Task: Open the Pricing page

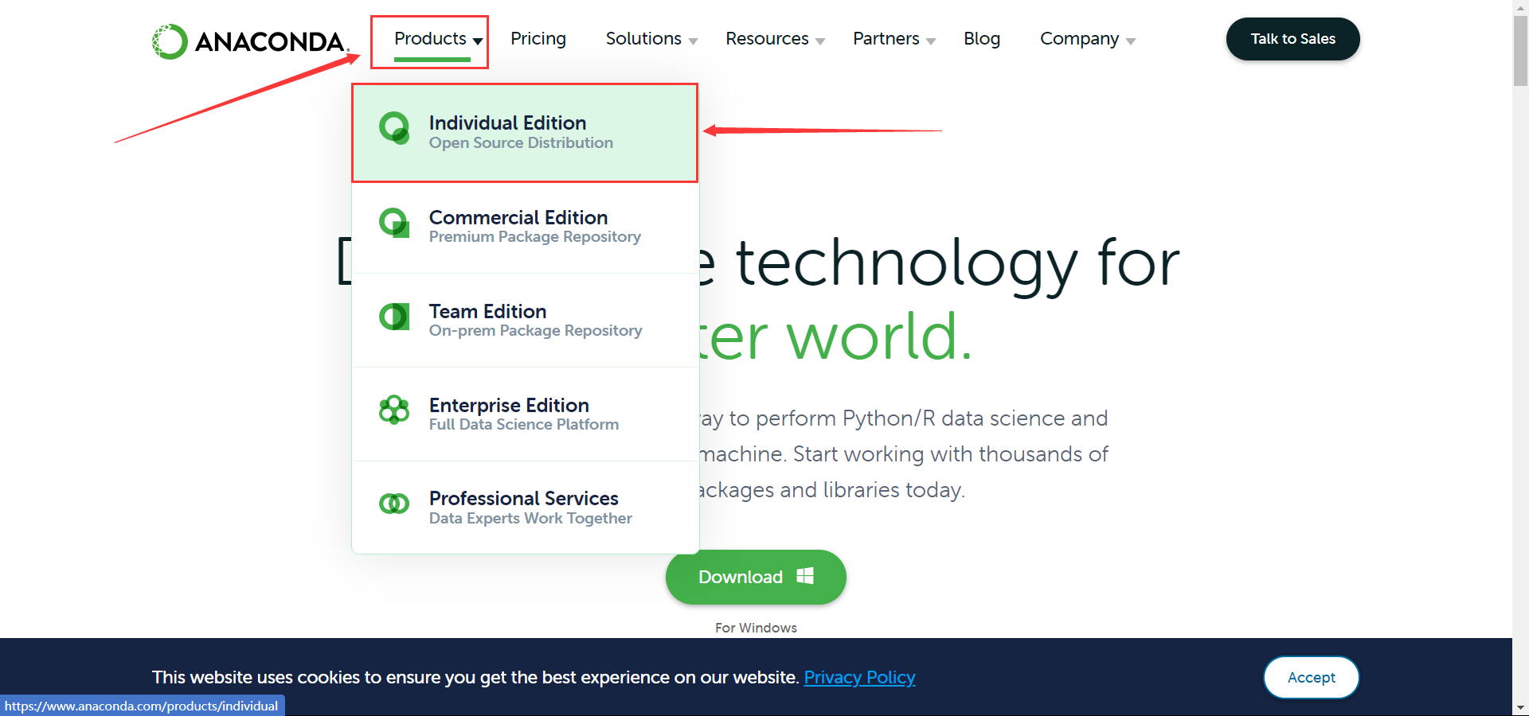Action: [x=538, y=39]
